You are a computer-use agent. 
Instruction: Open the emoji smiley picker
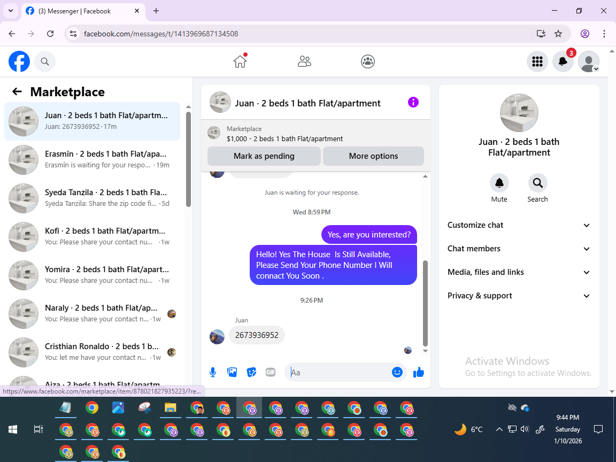(x=397, y=372)
